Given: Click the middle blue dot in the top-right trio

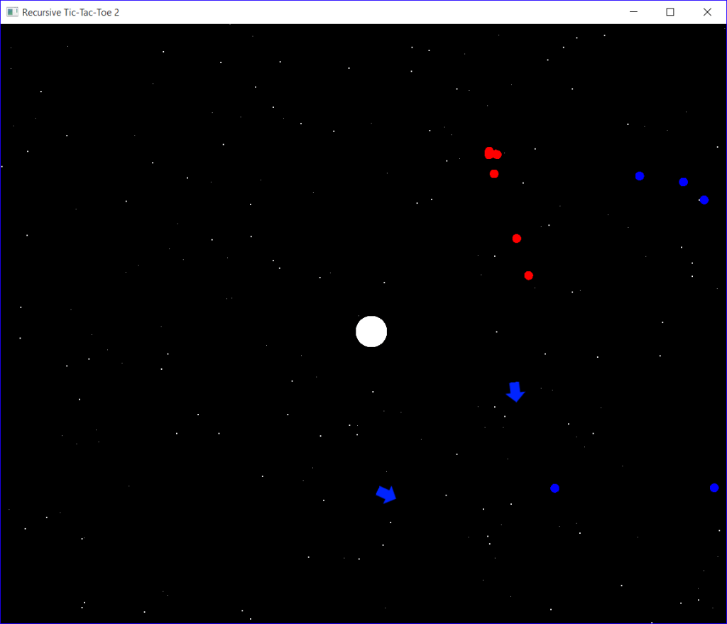Looking at the screenshot, I should point(682,182).
